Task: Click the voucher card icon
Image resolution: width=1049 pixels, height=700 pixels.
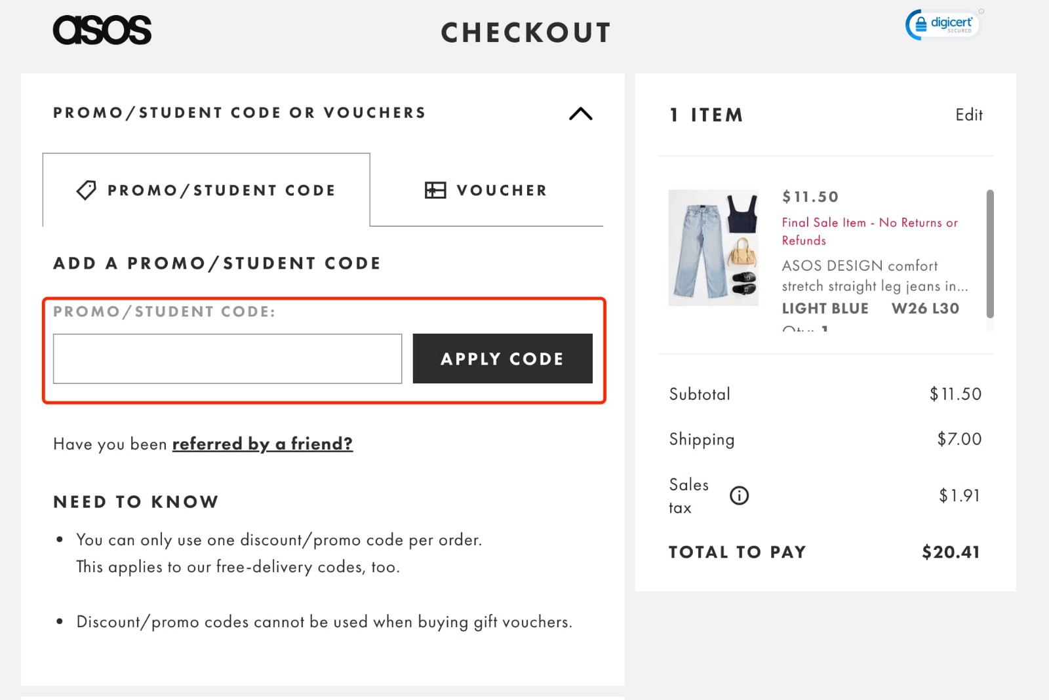Action: click(x=435, y=190)
